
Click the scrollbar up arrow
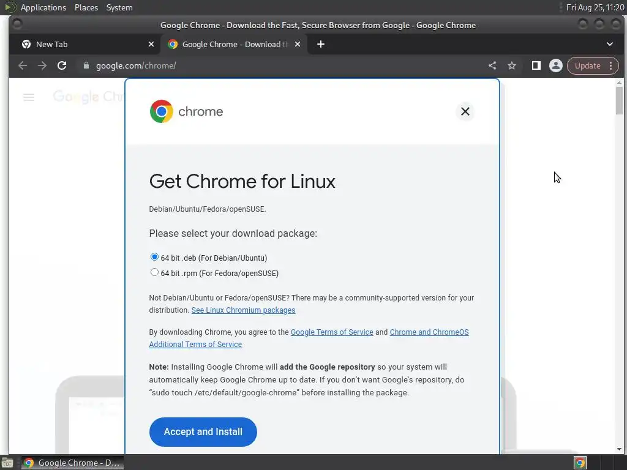(x=620, y=83)
